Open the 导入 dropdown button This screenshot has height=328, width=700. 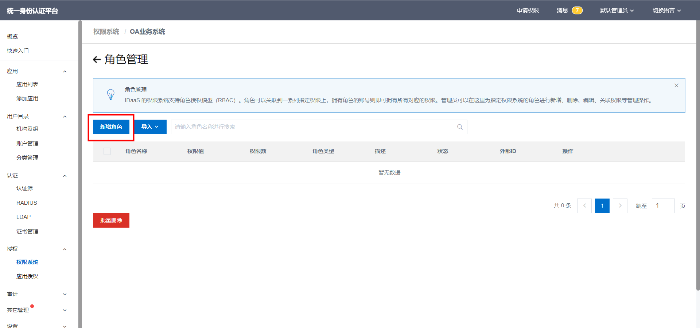point(150,127)
